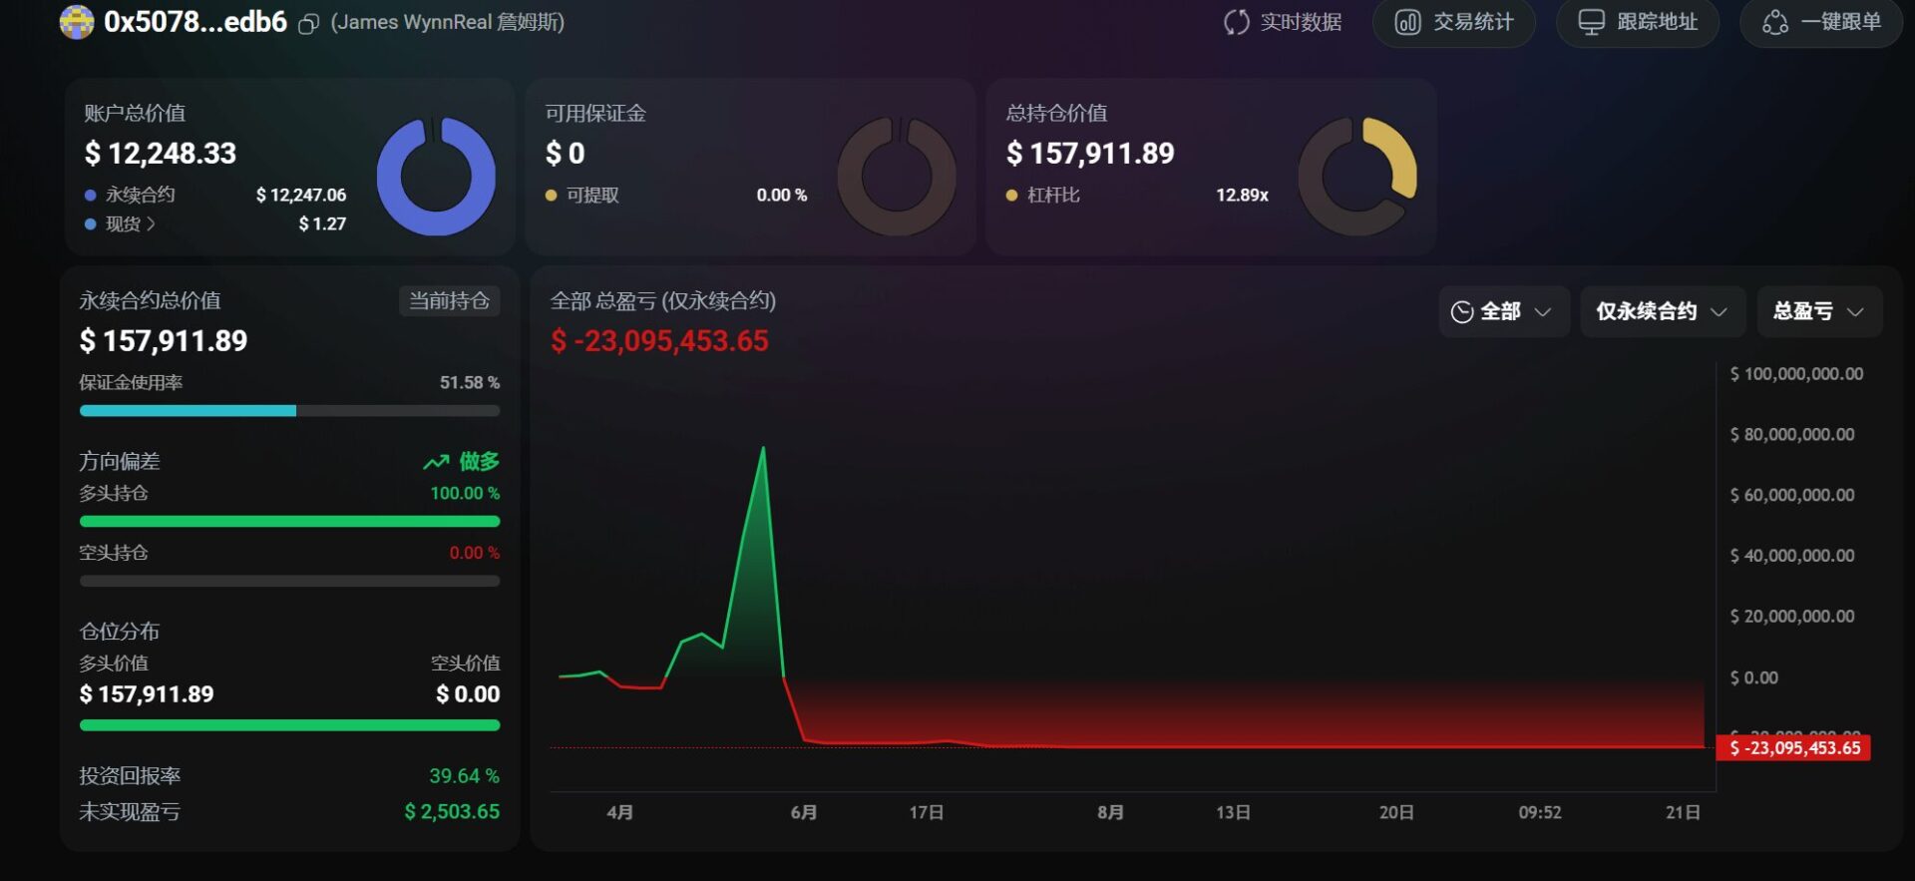1915x881 pixels.
Task: Click the green 多头持仓 bar
Action: coord(289,521)
